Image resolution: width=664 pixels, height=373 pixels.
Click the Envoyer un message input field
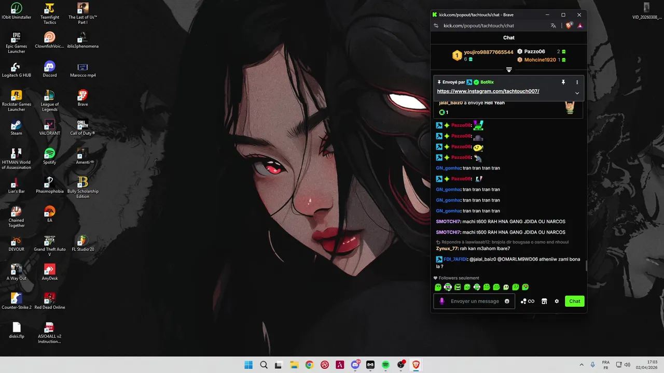(475, 301)
